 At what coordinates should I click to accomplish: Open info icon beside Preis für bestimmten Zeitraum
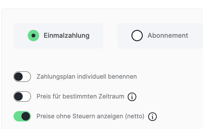pyautogui.click(x=132, y=97)
